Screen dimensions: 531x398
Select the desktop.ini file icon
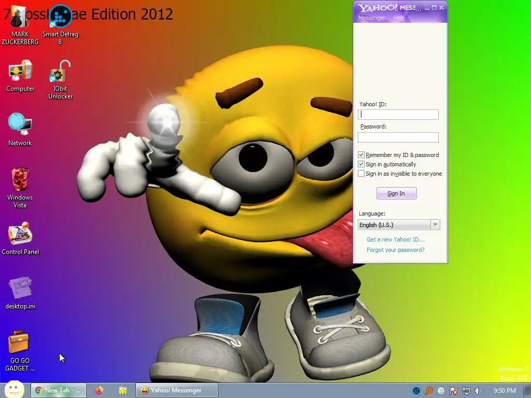click(20, 293)
